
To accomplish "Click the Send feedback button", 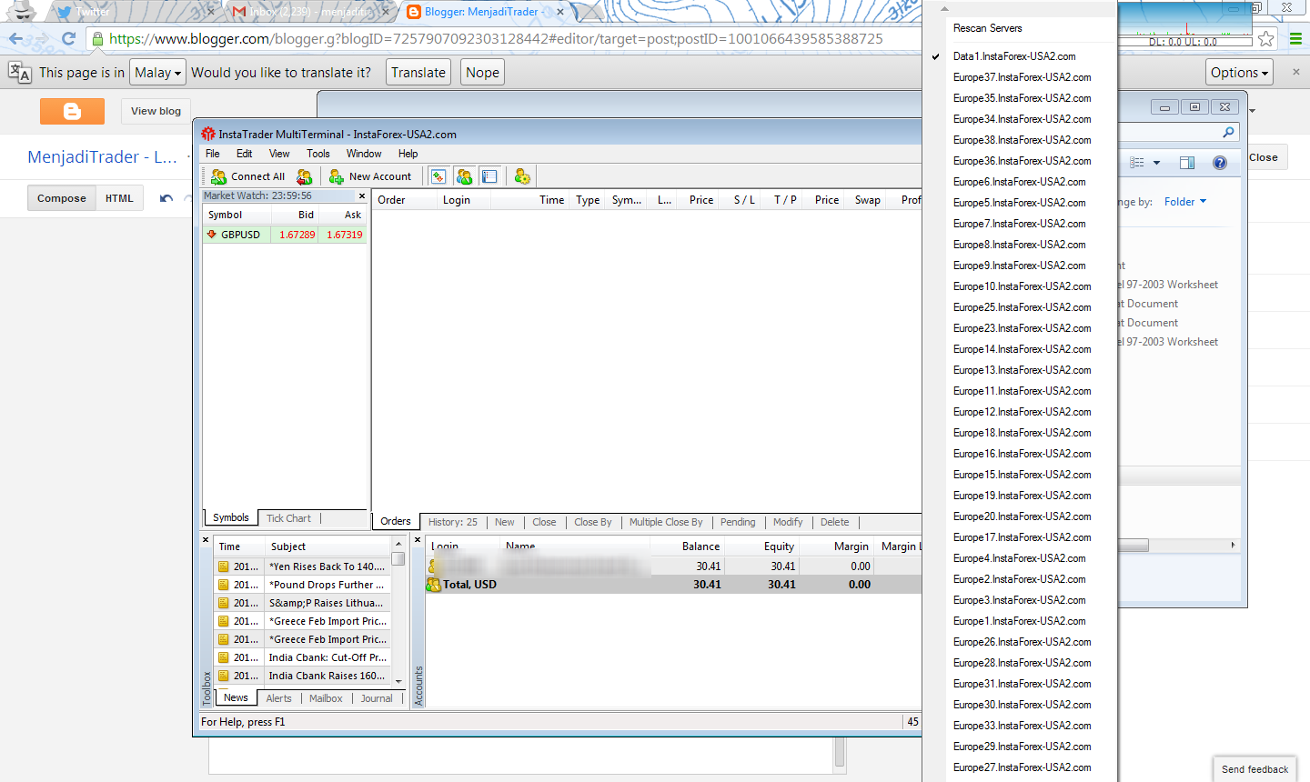I will point(1255,769).
